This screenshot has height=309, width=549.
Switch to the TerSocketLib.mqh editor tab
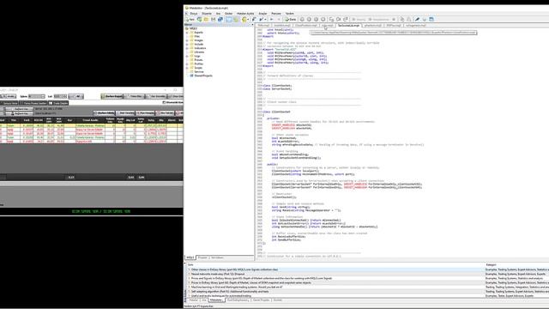[x=349, y=26]
